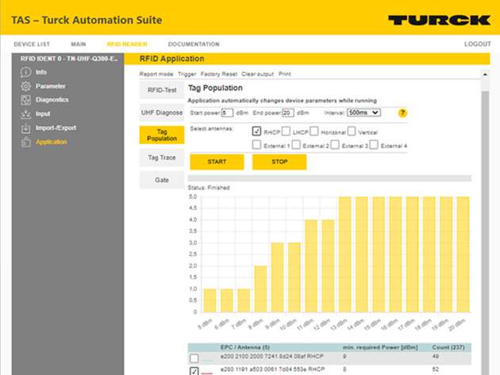
Task: Click the 'EPC / Antenna (5)' column header
Action: pos(245,347)
